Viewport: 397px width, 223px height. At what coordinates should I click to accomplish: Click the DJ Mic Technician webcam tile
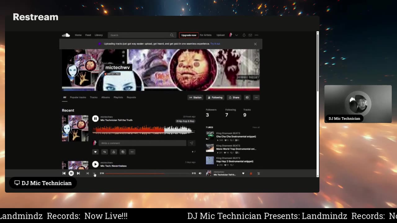358,104
